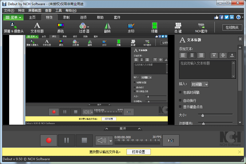This screenshot has height=164, width=246.
Task: Open the 工具 menu
Action: pyautogui.click(x=58, y=10)
